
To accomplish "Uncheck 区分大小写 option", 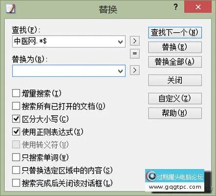I will [x=16, y=119].
